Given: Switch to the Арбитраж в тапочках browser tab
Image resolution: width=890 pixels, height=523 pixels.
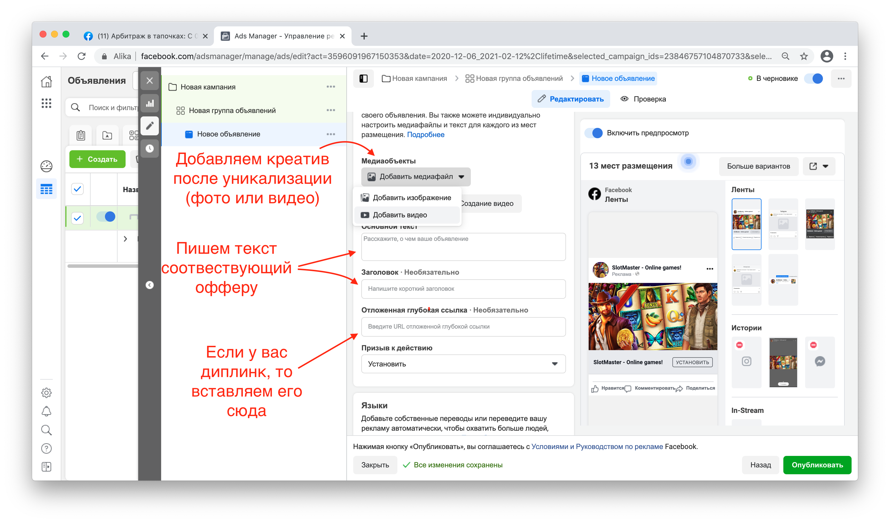Looking at the screenshot, I should pyautogui.click(x=147, y=36).
